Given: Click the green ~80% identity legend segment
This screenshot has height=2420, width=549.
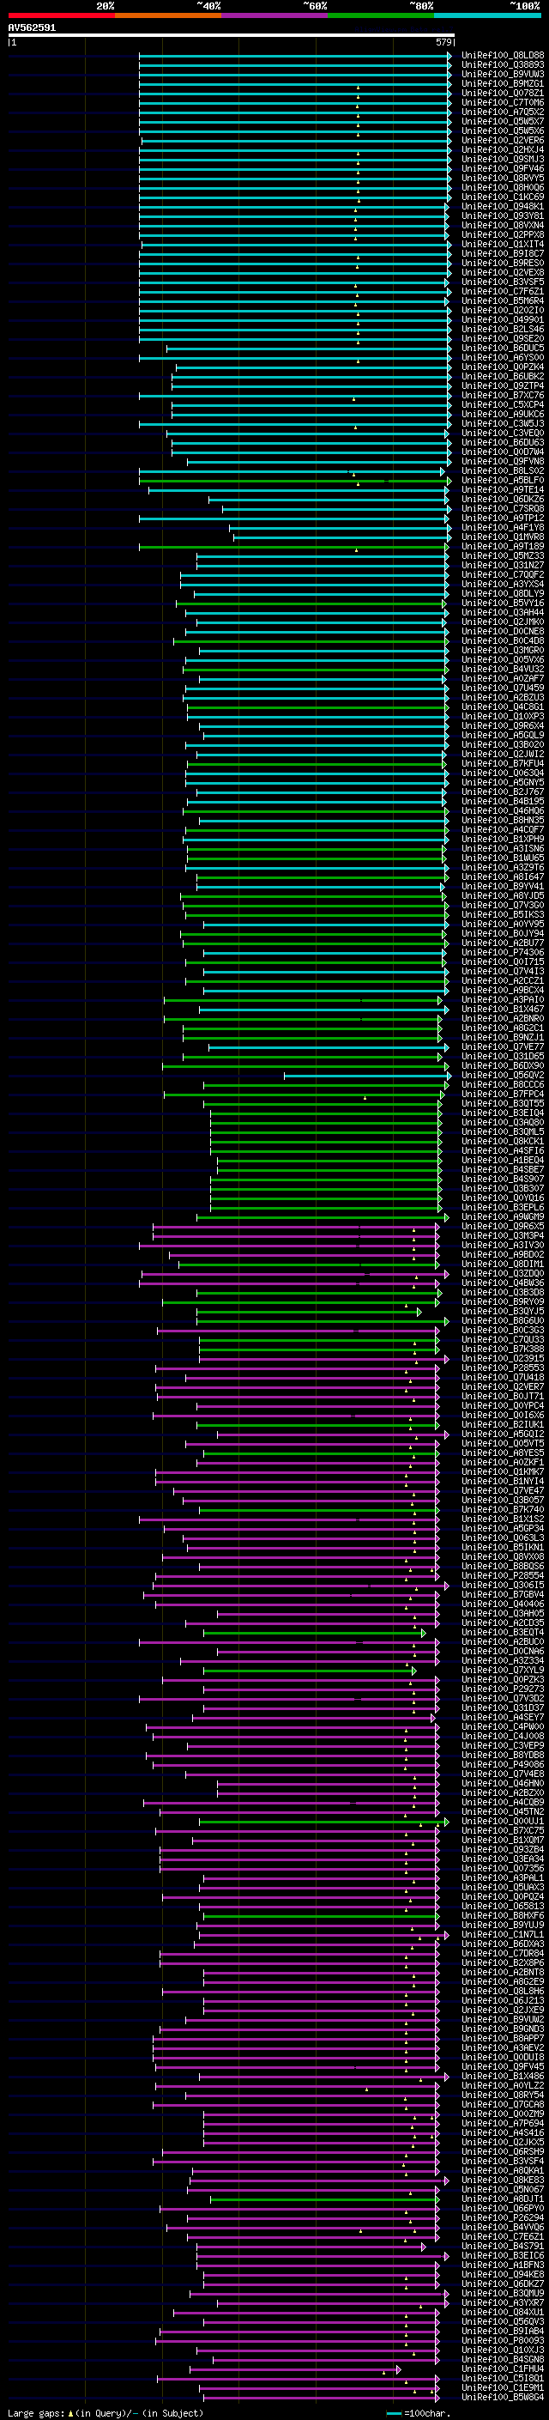Looking at the screenshot, I should [x=381, y=15].
